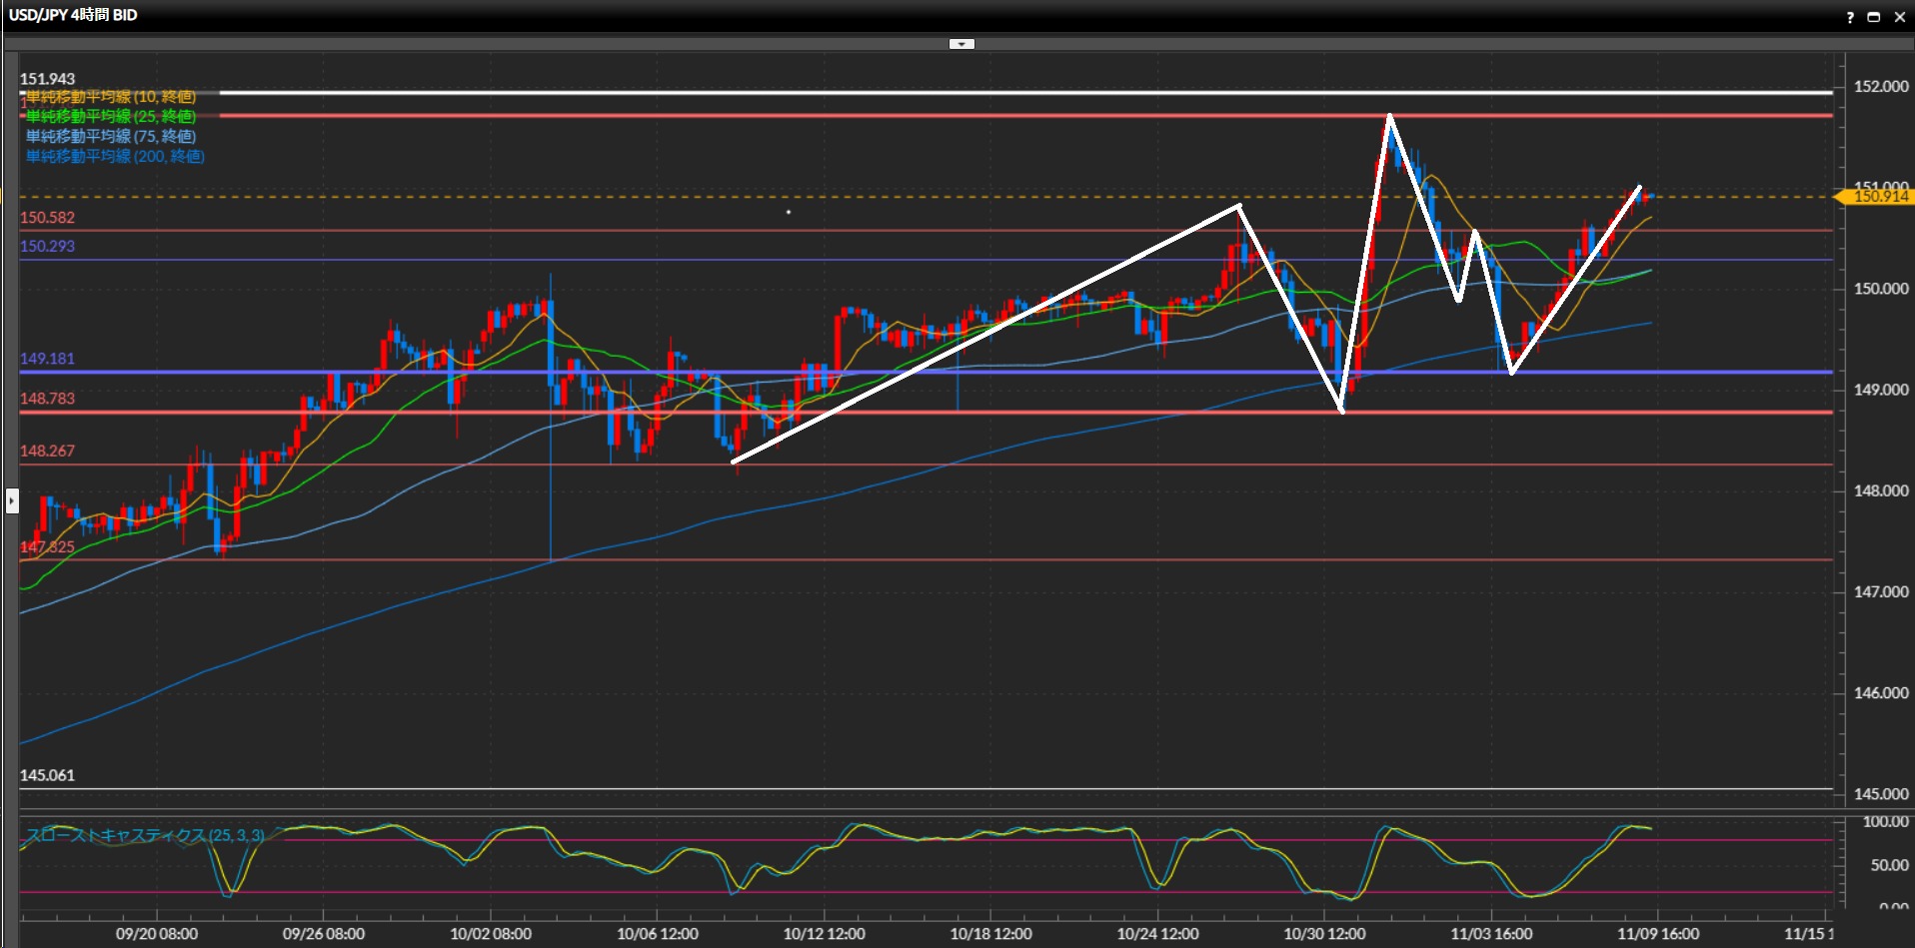Click the 10/18 12:00 time axis label
This screenshot has width=1915, height=948.
(990, 934)
